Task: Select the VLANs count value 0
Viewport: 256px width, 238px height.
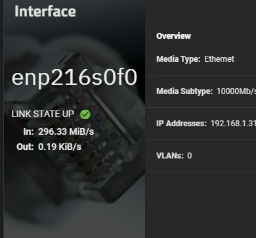Action: tap(190, 156)
